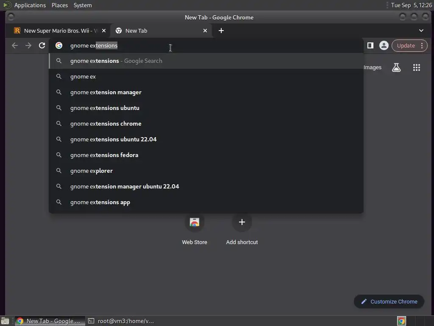
Task: Reload the page with refresh icon
Action: point(42,45)
